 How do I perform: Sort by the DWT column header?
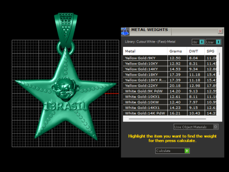tap(196, 51)
